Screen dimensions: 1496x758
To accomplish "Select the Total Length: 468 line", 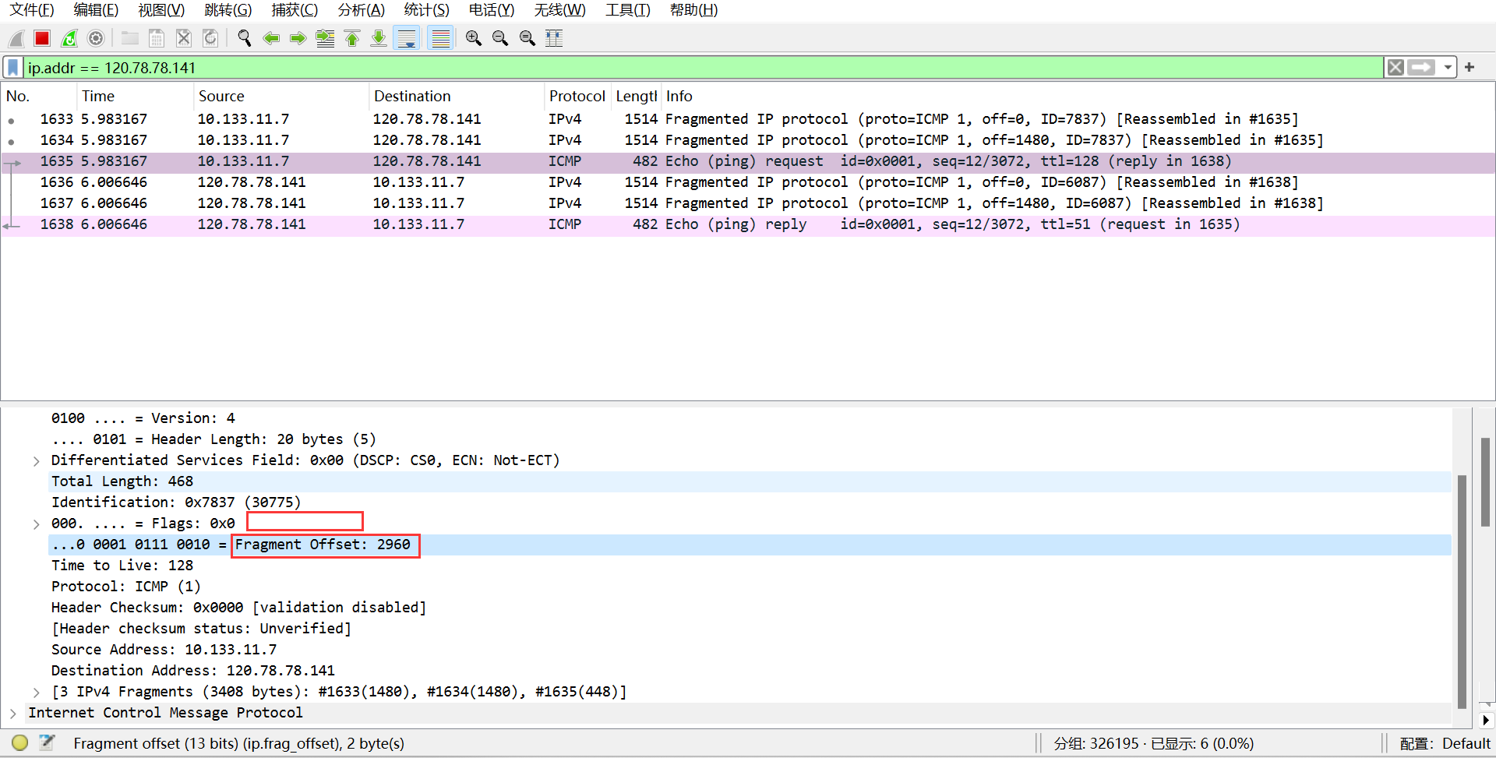I will pos(750,481).
